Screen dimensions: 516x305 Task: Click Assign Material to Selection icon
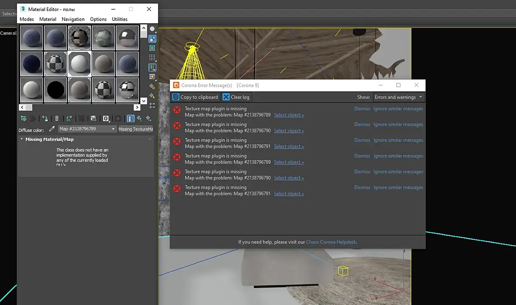45,119
